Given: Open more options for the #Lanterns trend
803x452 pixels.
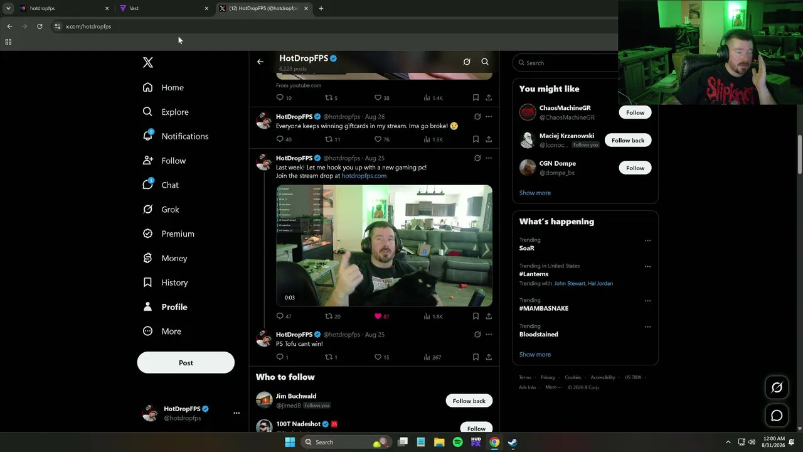Looking at the screenshot, I should [x=647, y=267].
